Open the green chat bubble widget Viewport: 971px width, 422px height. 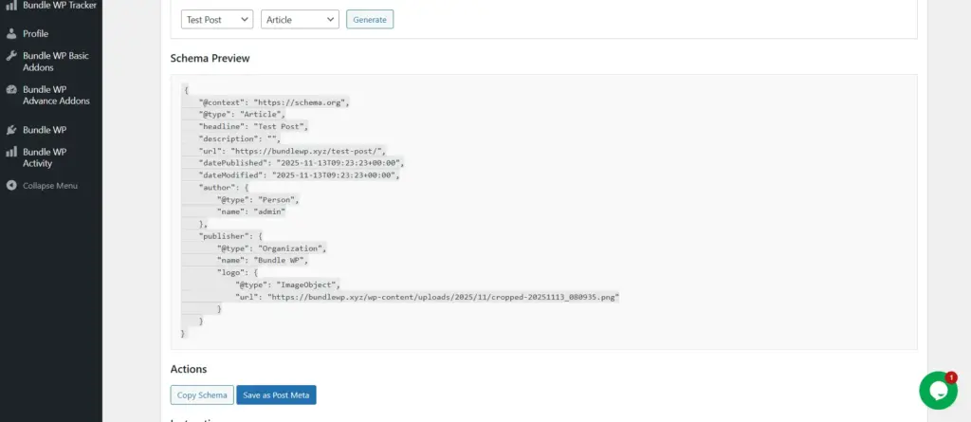938,391
